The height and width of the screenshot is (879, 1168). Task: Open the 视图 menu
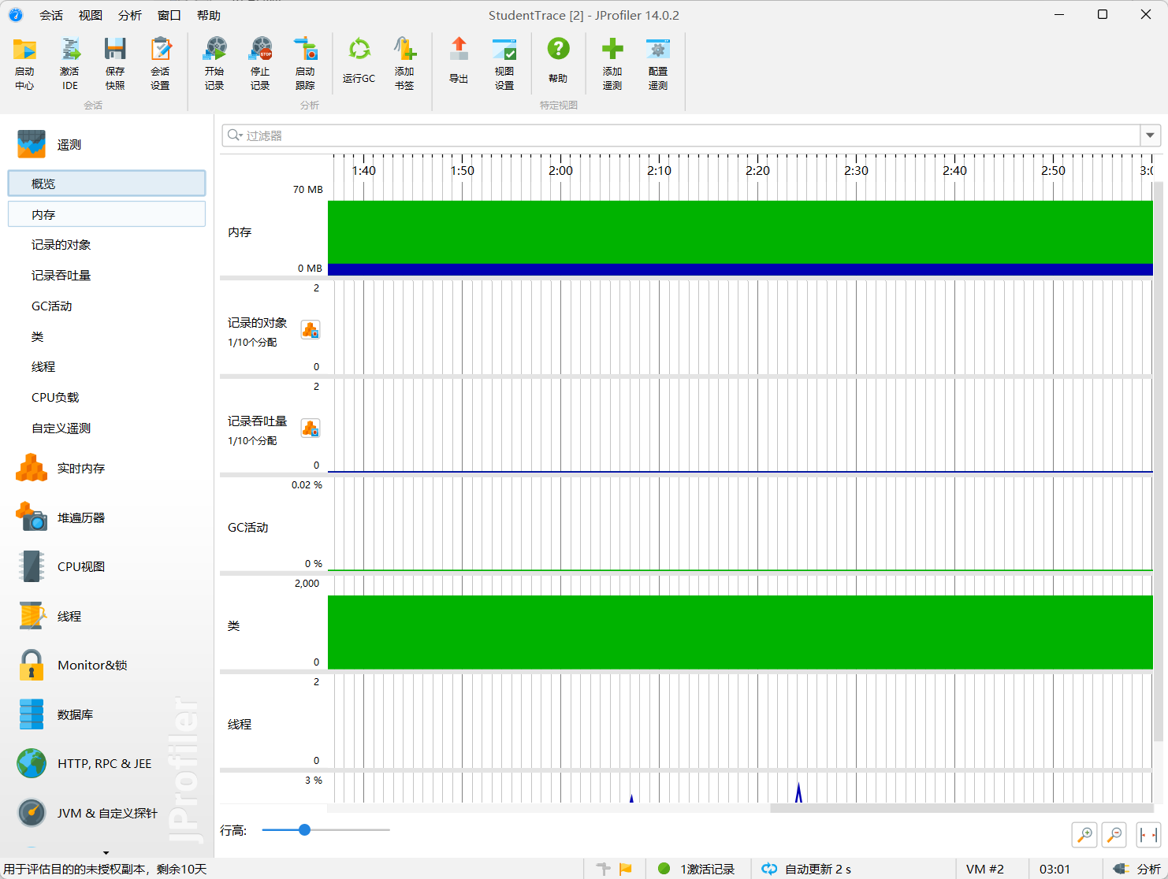(91, 15)
